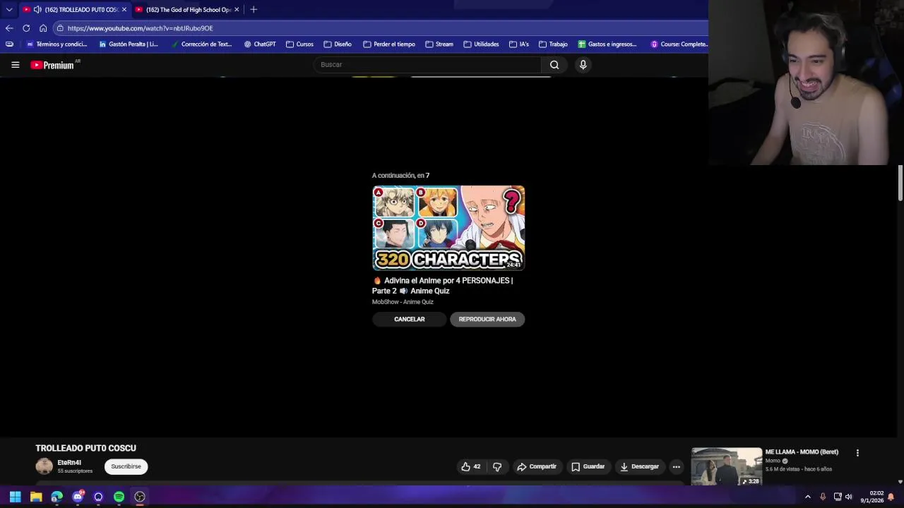Viewport: 904px width, 508px height.
Task: Open the taskbar clock and date
Action: click(x=872, y=497)
